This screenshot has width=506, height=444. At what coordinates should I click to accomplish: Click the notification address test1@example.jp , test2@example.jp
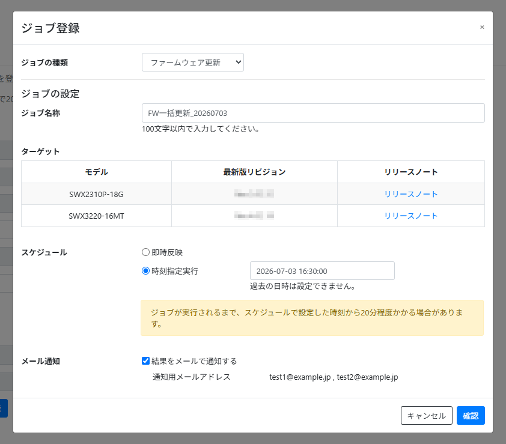click(334, 377)
